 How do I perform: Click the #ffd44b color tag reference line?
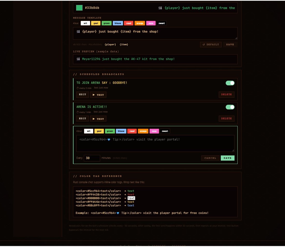click(x=105, y=202)
